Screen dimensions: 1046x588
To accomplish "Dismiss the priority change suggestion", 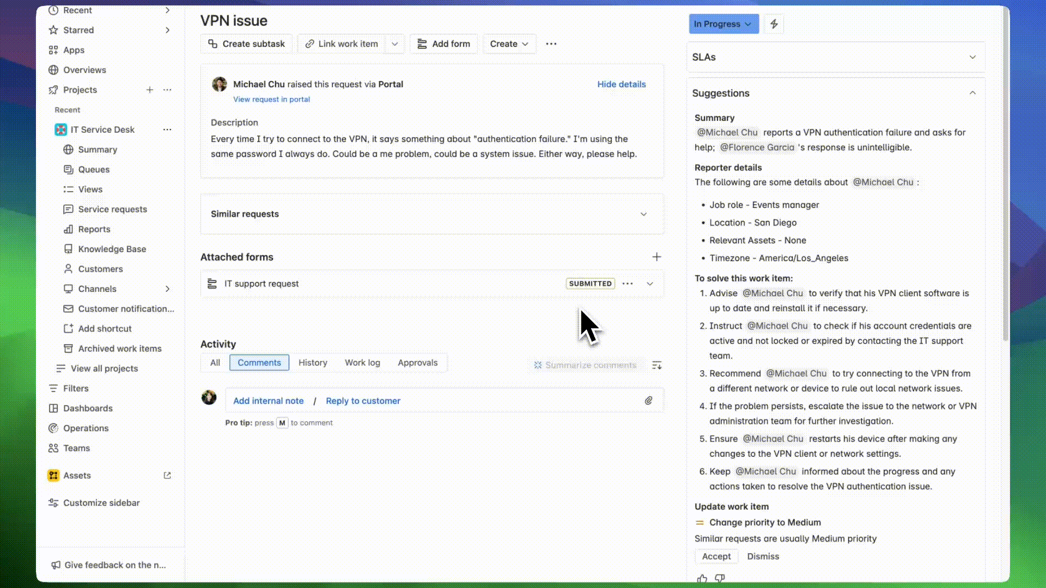I will [763, 556].
